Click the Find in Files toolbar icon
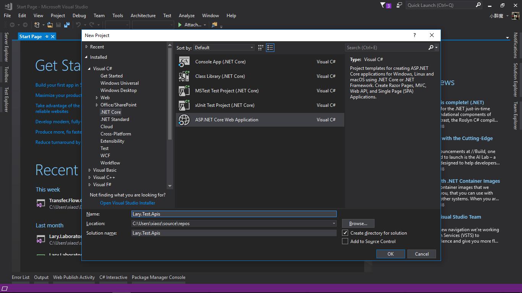522x293 pixels. coord(214,25)
